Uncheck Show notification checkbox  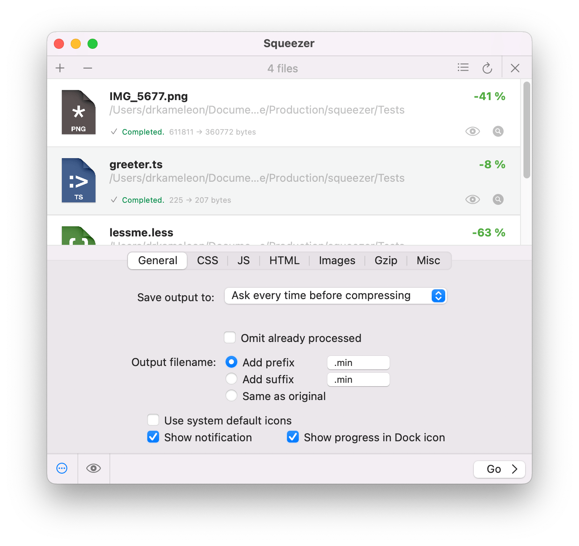[x=153, y=437]
